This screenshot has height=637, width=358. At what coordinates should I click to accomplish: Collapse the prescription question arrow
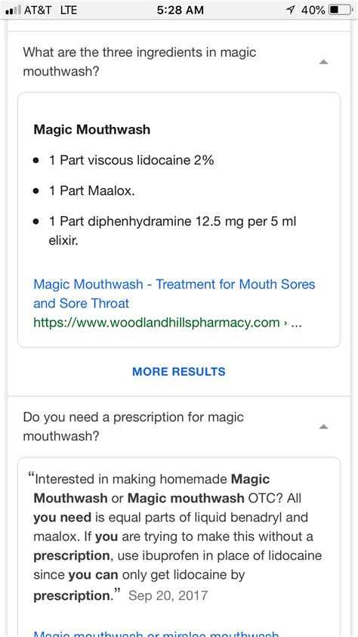(x=323, y=427)
